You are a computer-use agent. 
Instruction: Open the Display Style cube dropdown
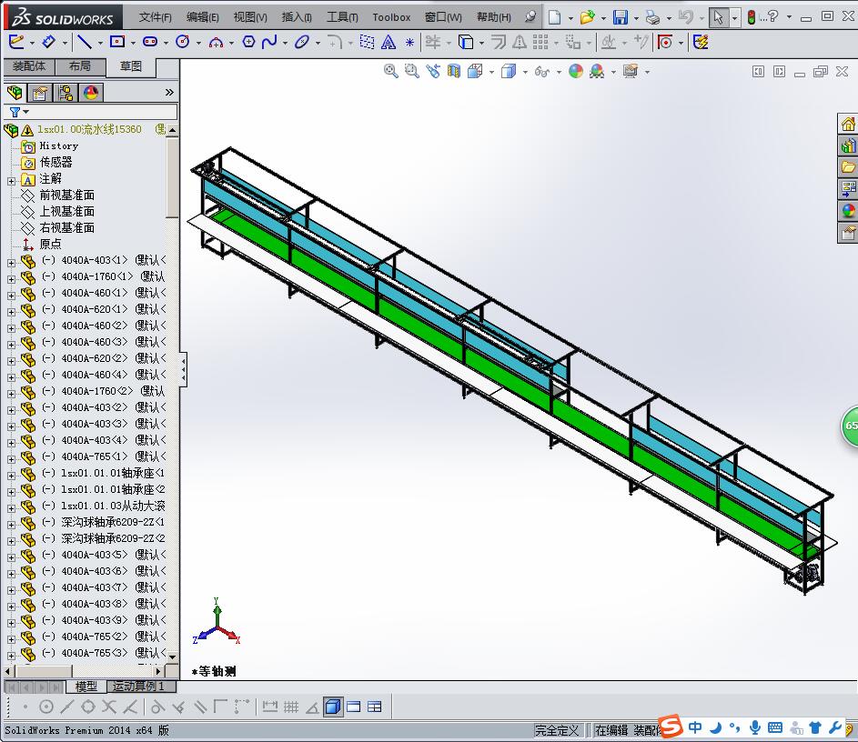(x=525, y=72)
